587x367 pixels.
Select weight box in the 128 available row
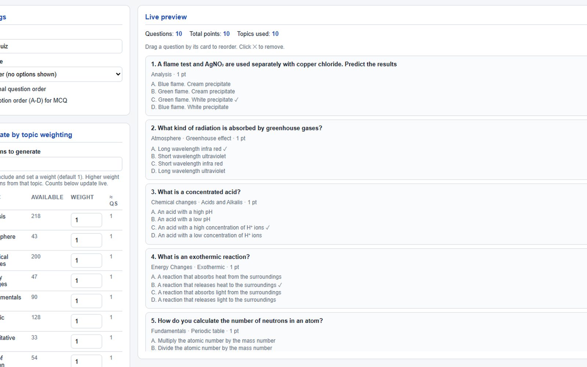[86, 321]
